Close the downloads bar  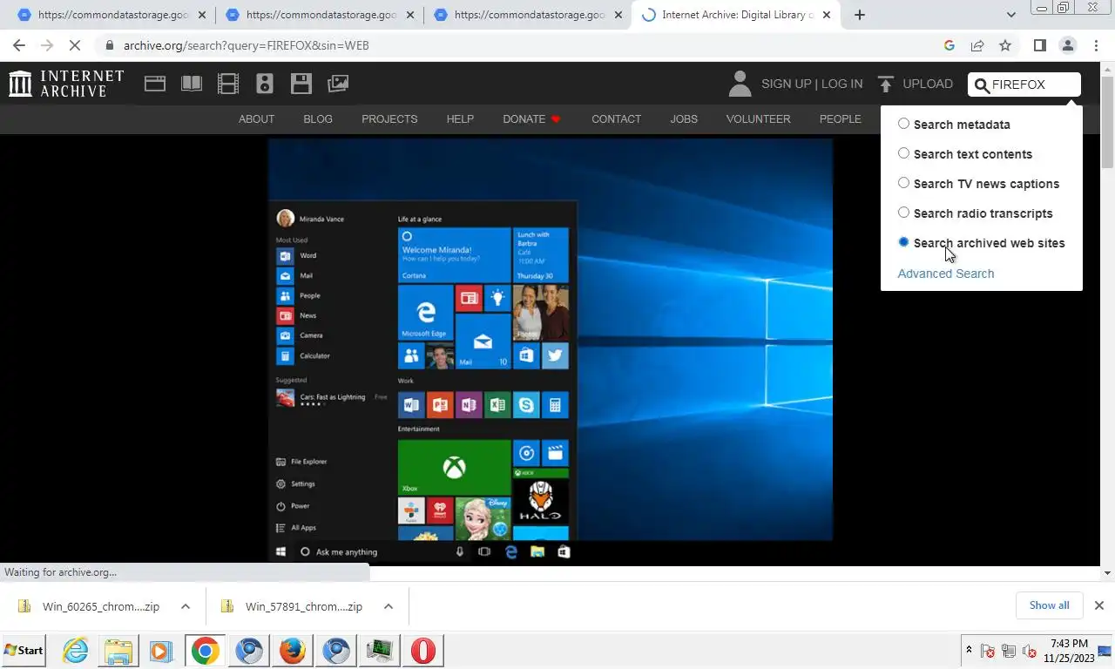(x=1099, y=605)
